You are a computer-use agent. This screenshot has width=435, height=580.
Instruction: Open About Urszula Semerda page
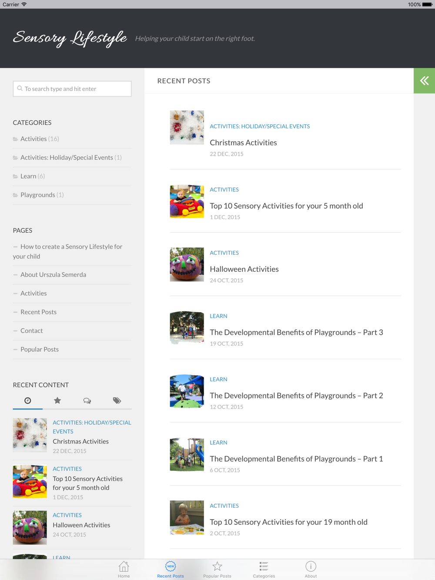click(x=53, y=275)
